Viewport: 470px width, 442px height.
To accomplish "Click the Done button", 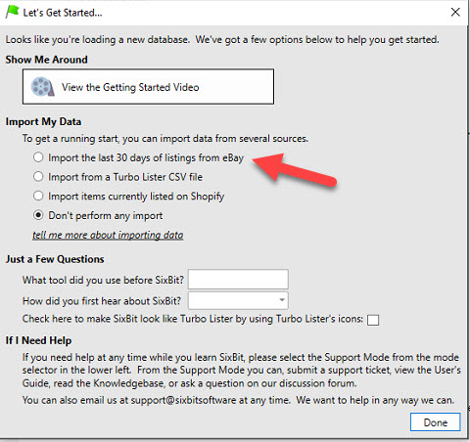I will pyautogui.click(x=435, y=422).
